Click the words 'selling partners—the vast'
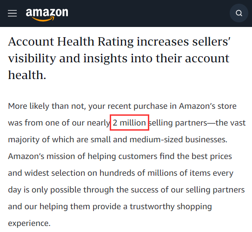The width and height of the screenshot is (252, 232). click(197, 123)
